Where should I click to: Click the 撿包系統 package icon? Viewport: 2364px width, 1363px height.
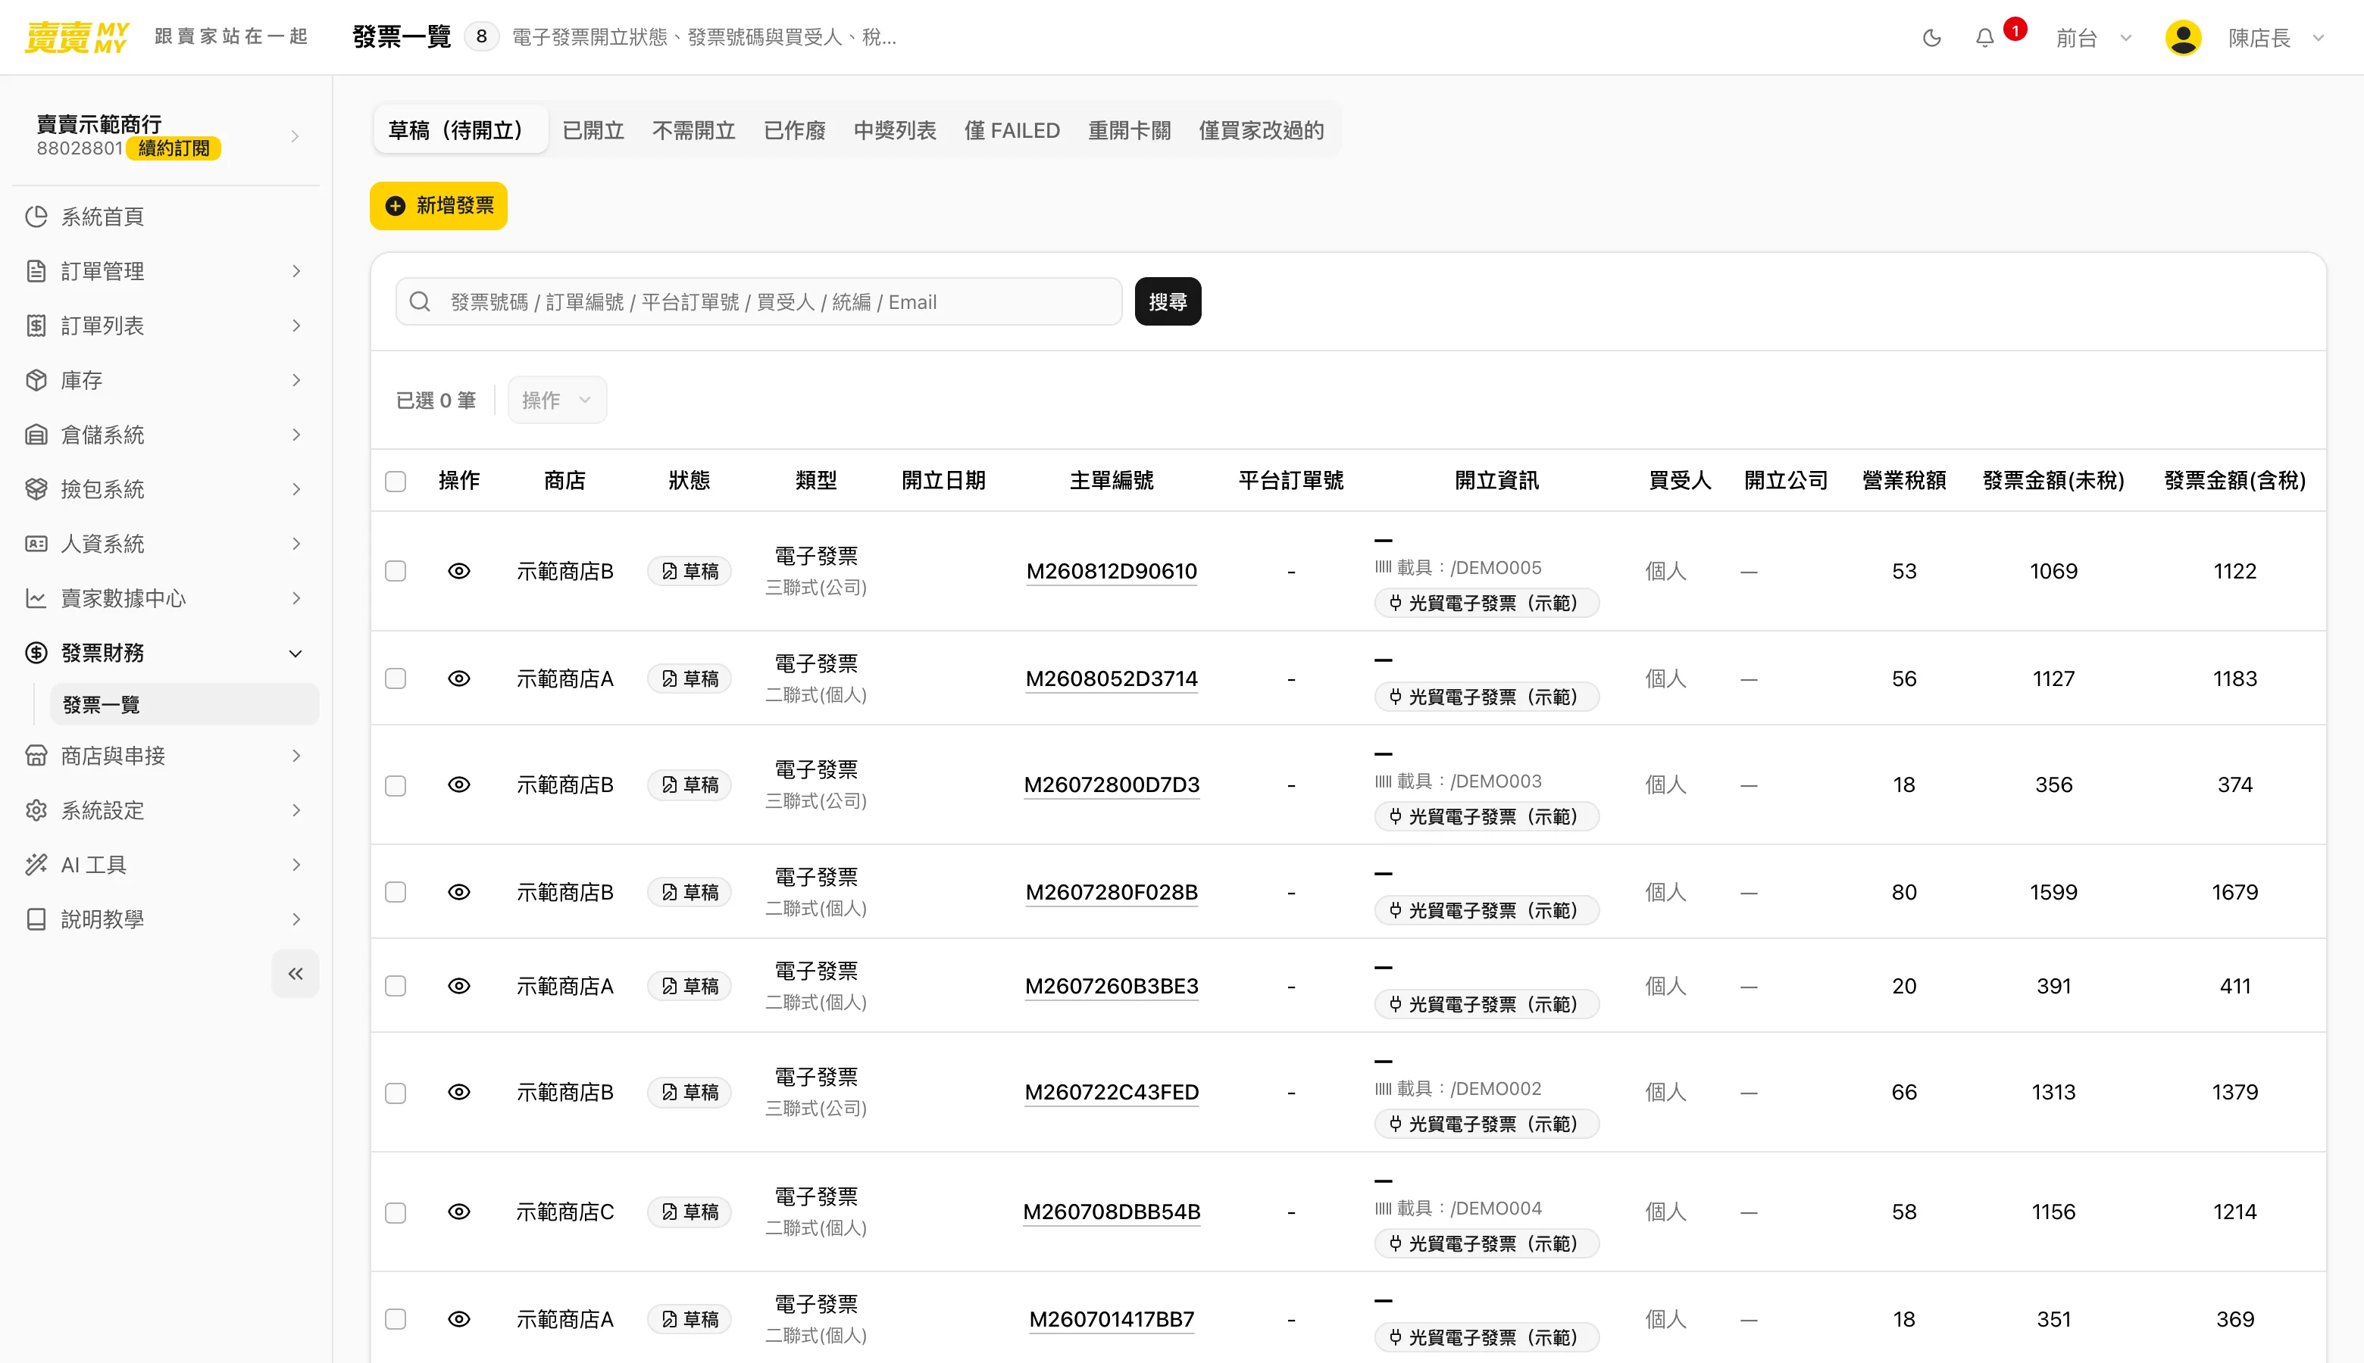click(x=36, y=490)
